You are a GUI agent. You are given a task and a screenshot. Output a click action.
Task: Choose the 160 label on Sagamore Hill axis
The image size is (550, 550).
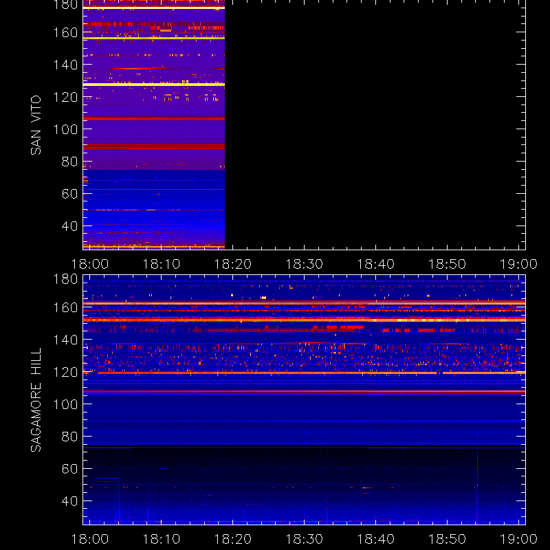pyautogui.click(x=65, y=307)
